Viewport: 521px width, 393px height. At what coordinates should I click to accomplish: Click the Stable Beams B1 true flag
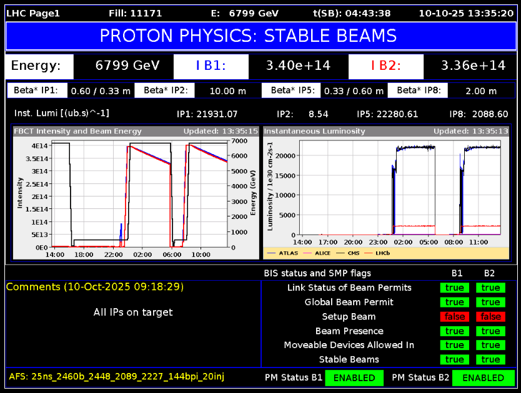point(454,359)
